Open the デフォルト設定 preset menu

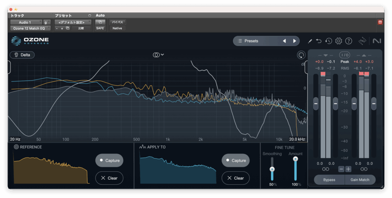(73, 22)
